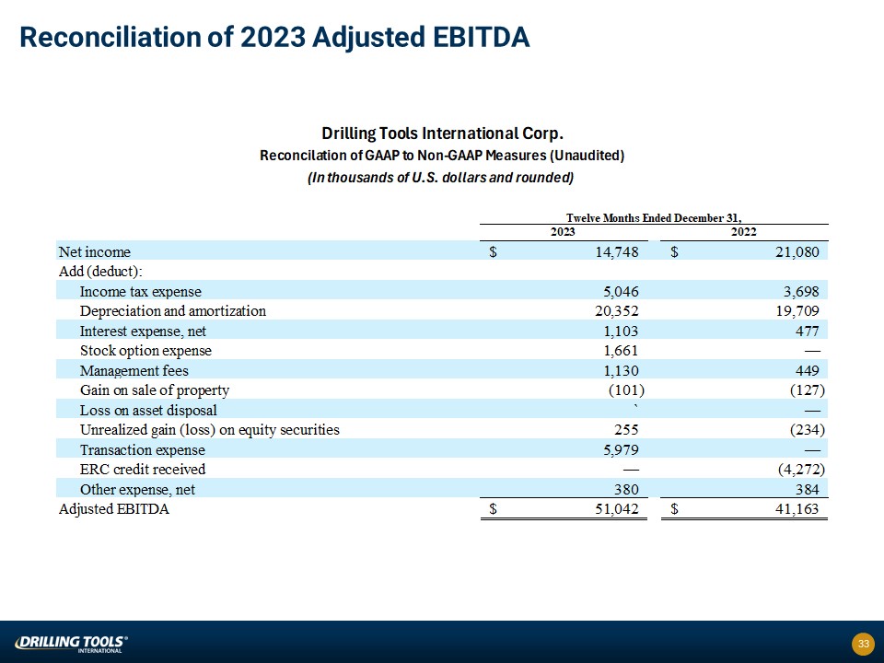Select the income tax value 3,698
Screen dimensions: 884x663
coord(801,292)
